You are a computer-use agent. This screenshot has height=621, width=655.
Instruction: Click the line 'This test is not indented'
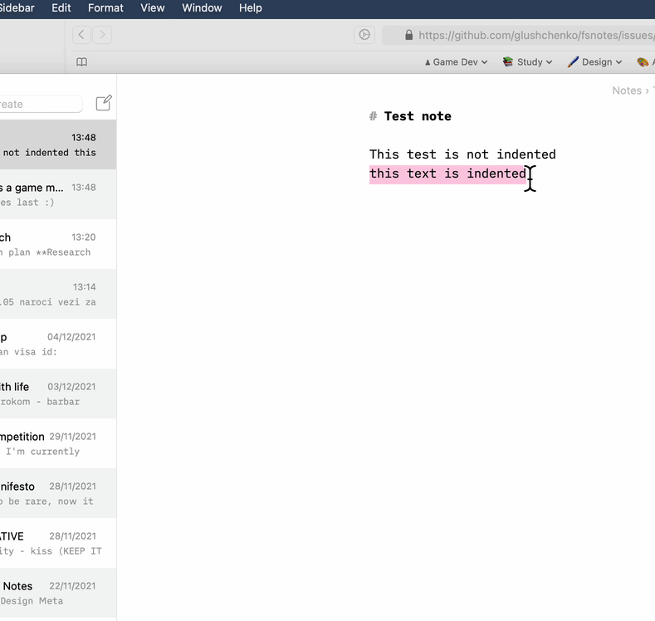[462, 154]
